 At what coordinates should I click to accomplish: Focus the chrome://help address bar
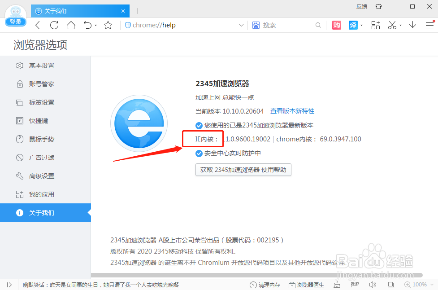pyautogui.click(x=184, y=25)
